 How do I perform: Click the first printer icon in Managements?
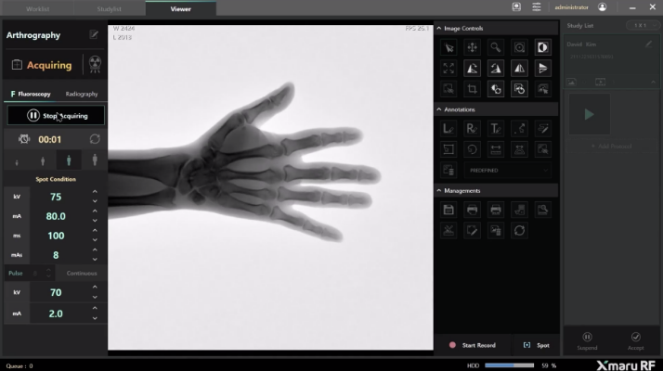pyautogui.click(x=473, y=210)
